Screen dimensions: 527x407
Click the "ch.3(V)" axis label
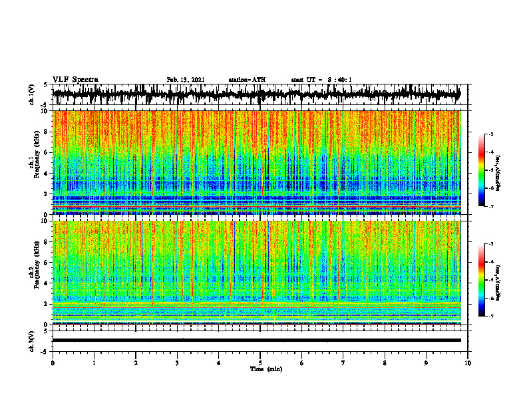pos(32,341)
